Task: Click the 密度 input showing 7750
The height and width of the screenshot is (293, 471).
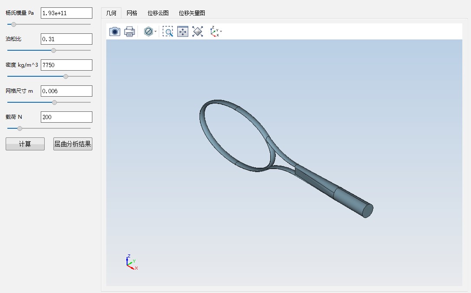Action: coord(66,65)
